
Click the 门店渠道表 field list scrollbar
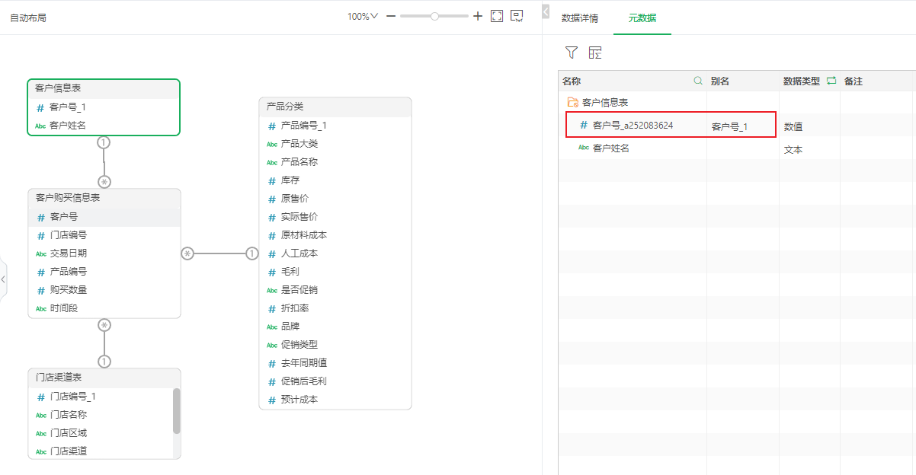point(177,411)
